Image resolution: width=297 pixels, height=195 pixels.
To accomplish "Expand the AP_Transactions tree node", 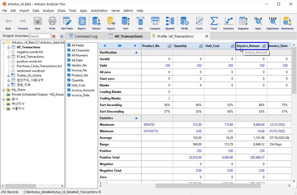I will (x=8, y=48).
